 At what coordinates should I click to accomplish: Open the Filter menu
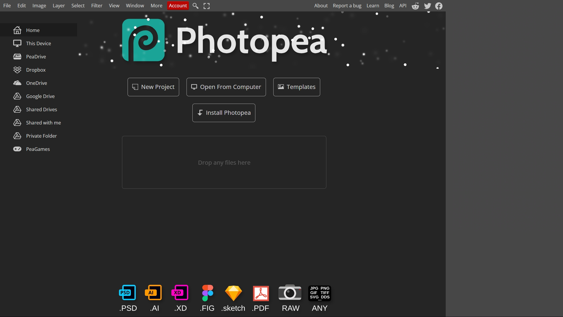(97, 5)
